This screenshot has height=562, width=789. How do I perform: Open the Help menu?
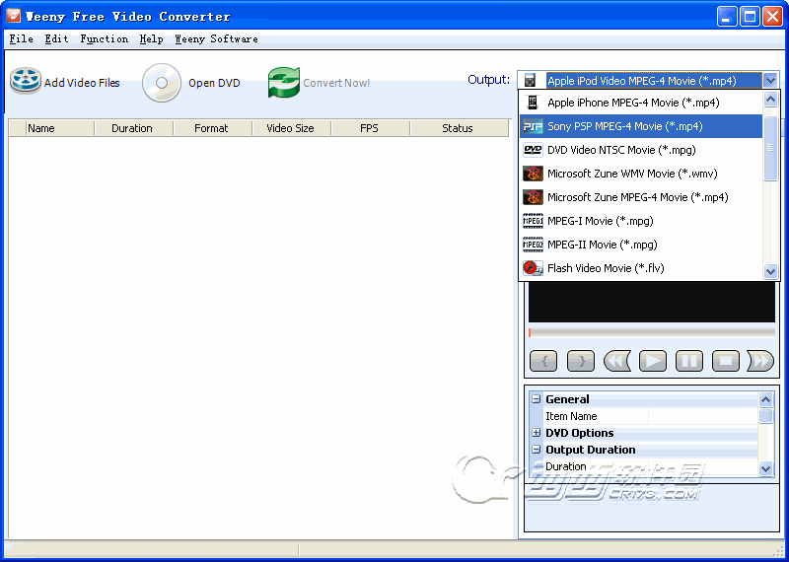click(x=152, y=39)
